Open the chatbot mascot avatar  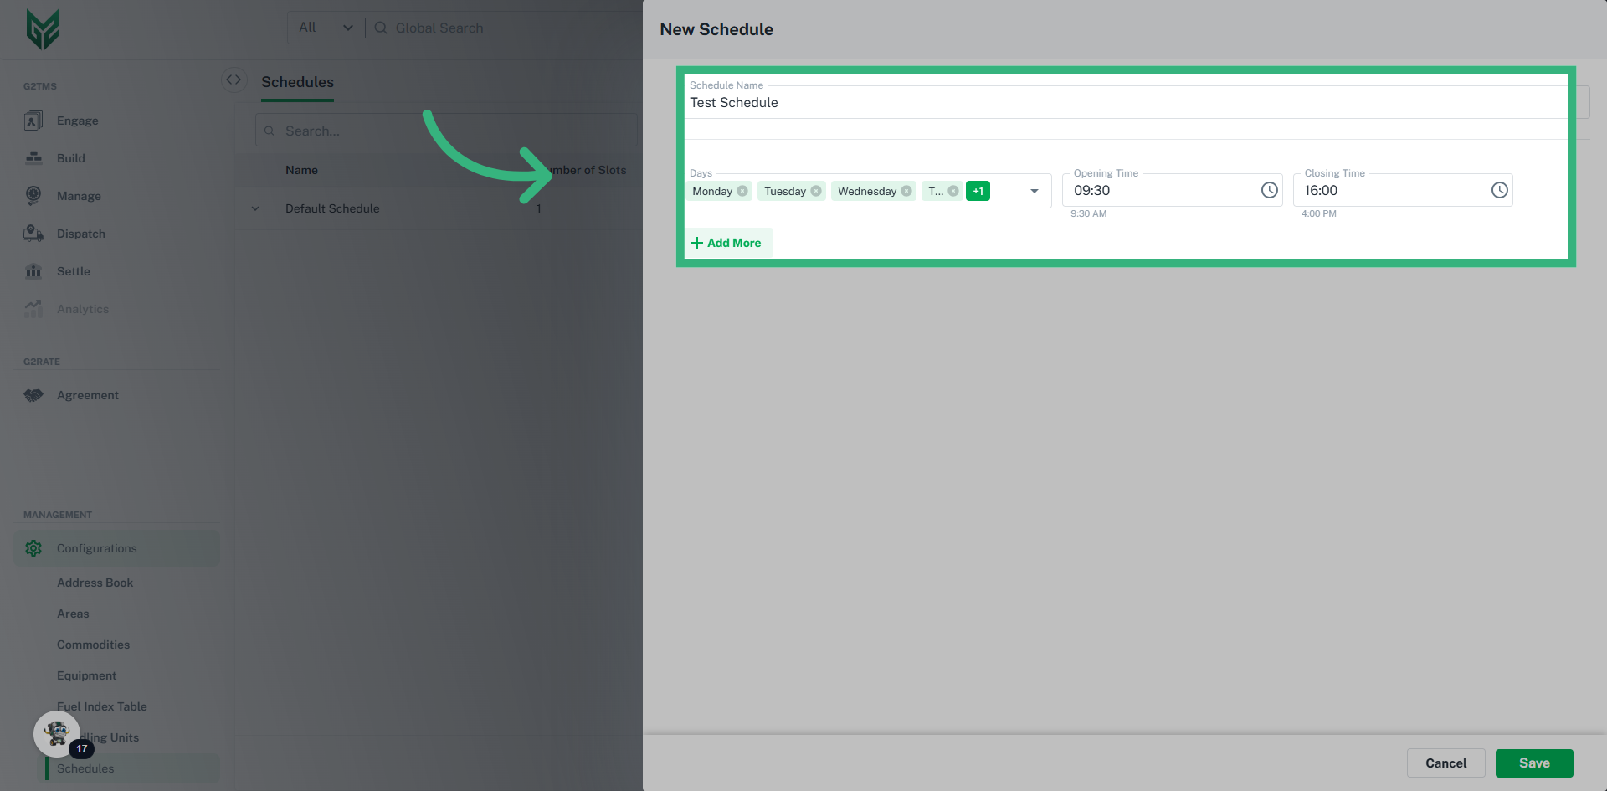(x=57, y=734)
